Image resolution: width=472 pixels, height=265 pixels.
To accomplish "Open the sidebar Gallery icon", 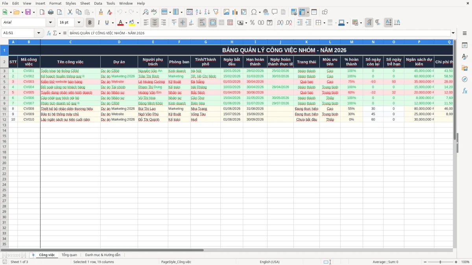I will pos(465,68).
